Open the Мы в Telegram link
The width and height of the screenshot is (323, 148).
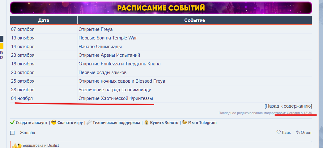coord(203,122)
